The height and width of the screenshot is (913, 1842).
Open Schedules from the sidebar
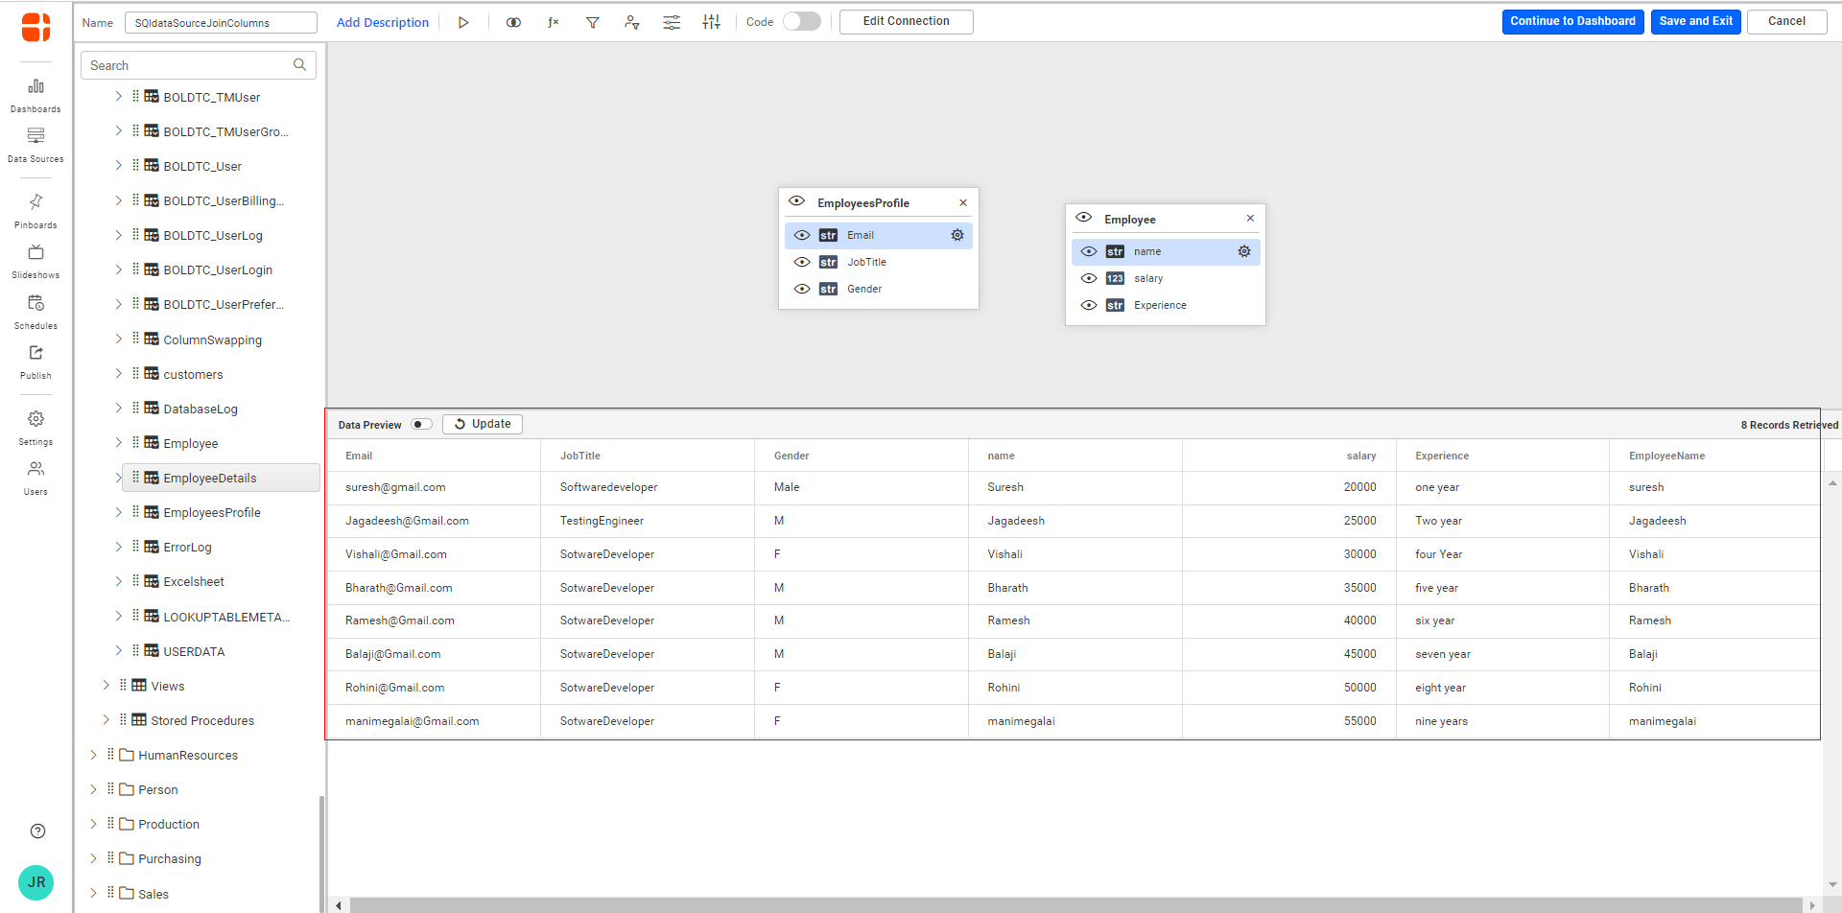point(35,309)
